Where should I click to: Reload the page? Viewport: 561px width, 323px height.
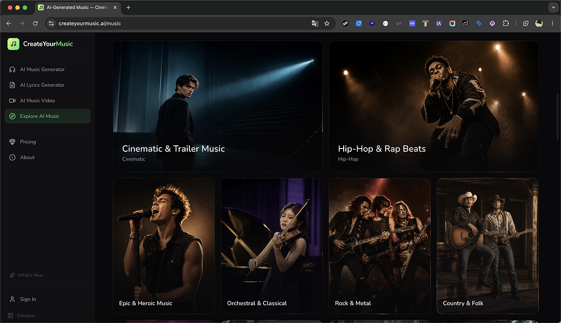pos(35,23)
